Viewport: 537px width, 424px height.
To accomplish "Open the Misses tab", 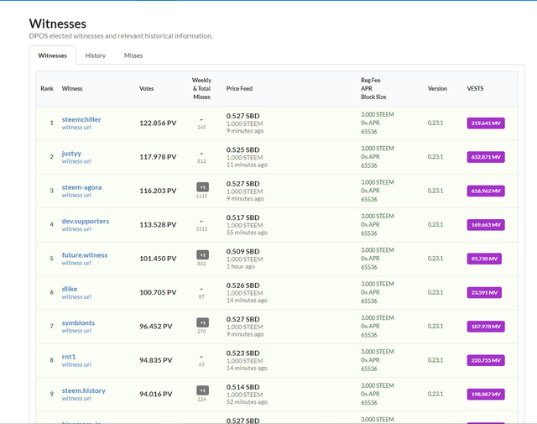I will (133, 55).
